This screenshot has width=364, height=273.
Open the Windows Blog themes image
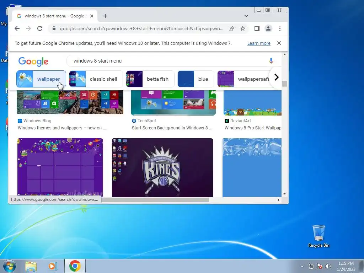(70, 102)
